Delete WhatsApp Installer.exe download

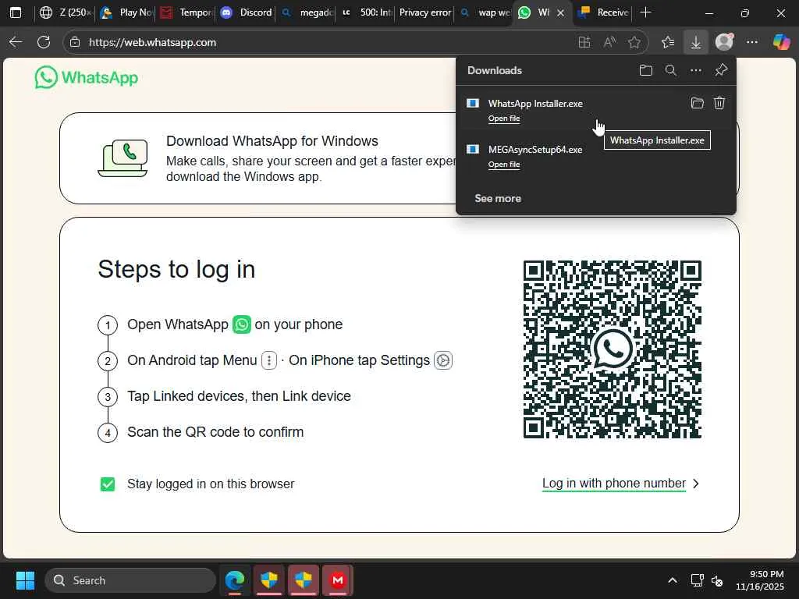coord(719,104)
